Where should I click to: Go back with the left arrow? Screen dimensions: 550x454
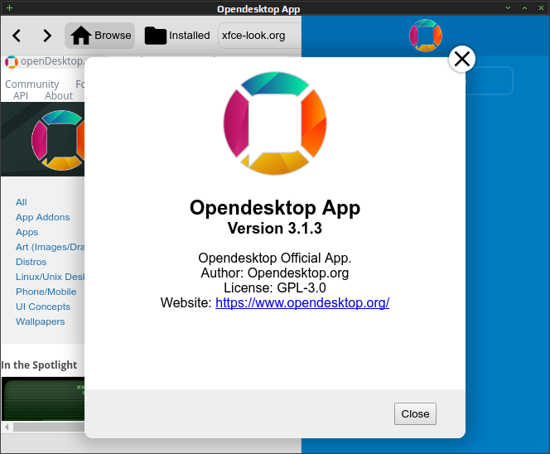point(17,36)
